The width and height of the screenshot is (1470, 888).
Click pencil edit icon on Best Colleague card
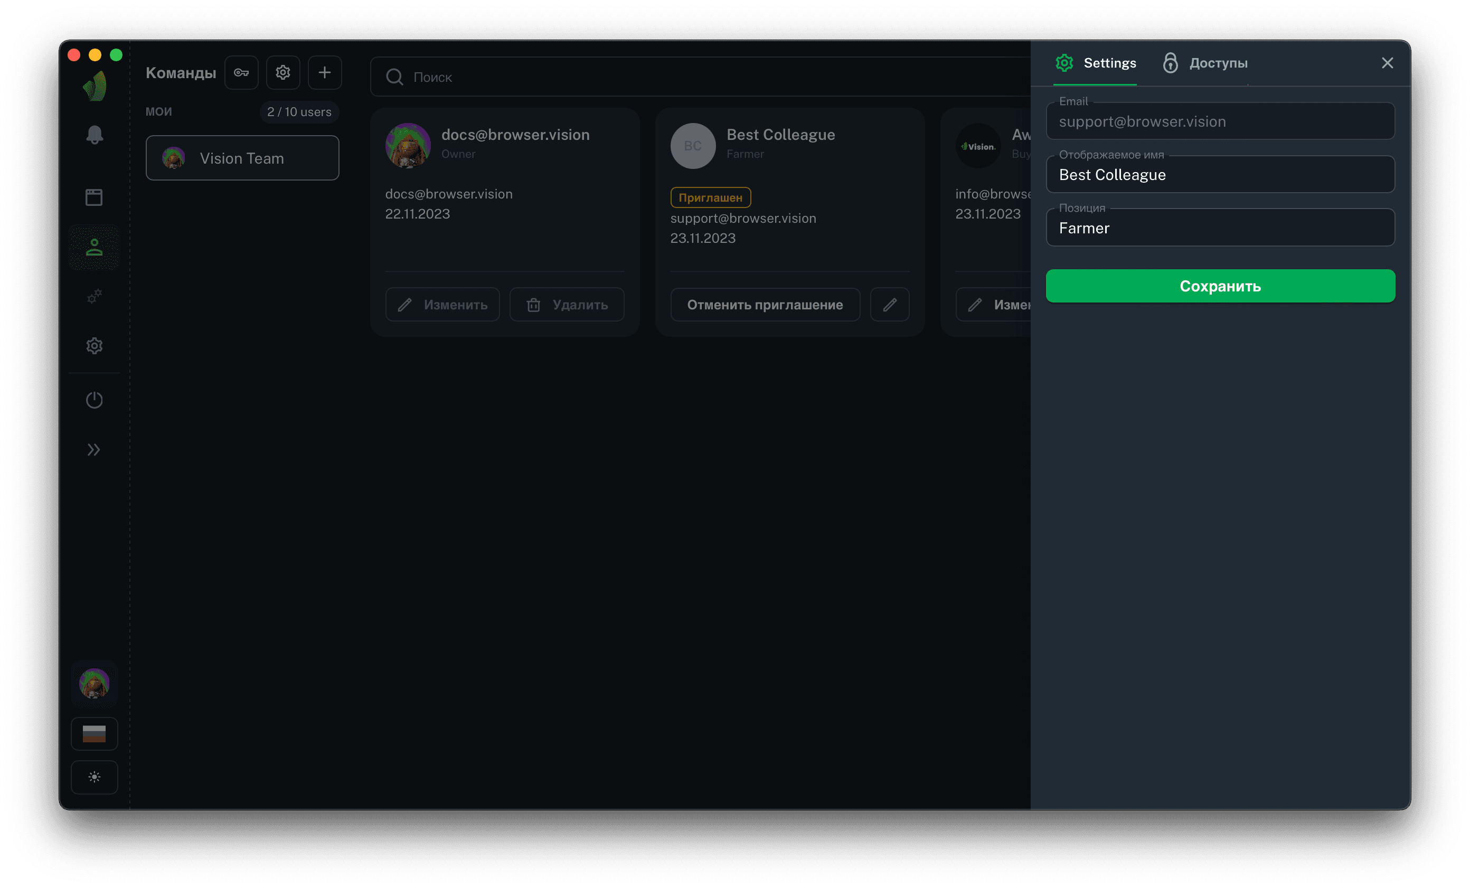click(x=890, y=305)
